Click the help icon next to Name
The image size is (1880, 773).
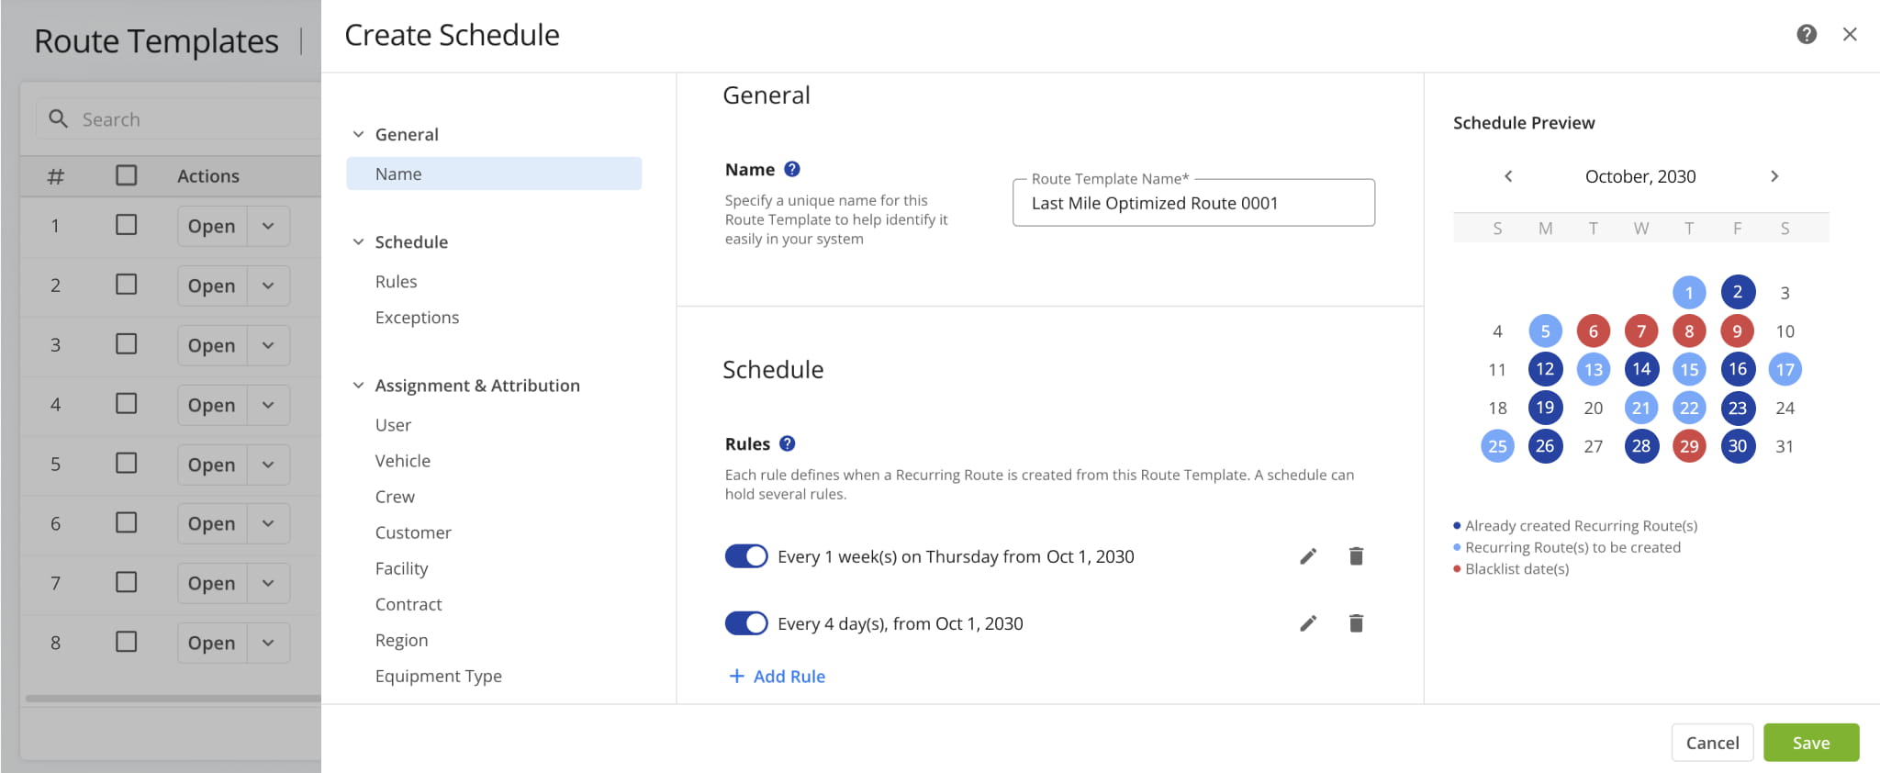point(792,169)
